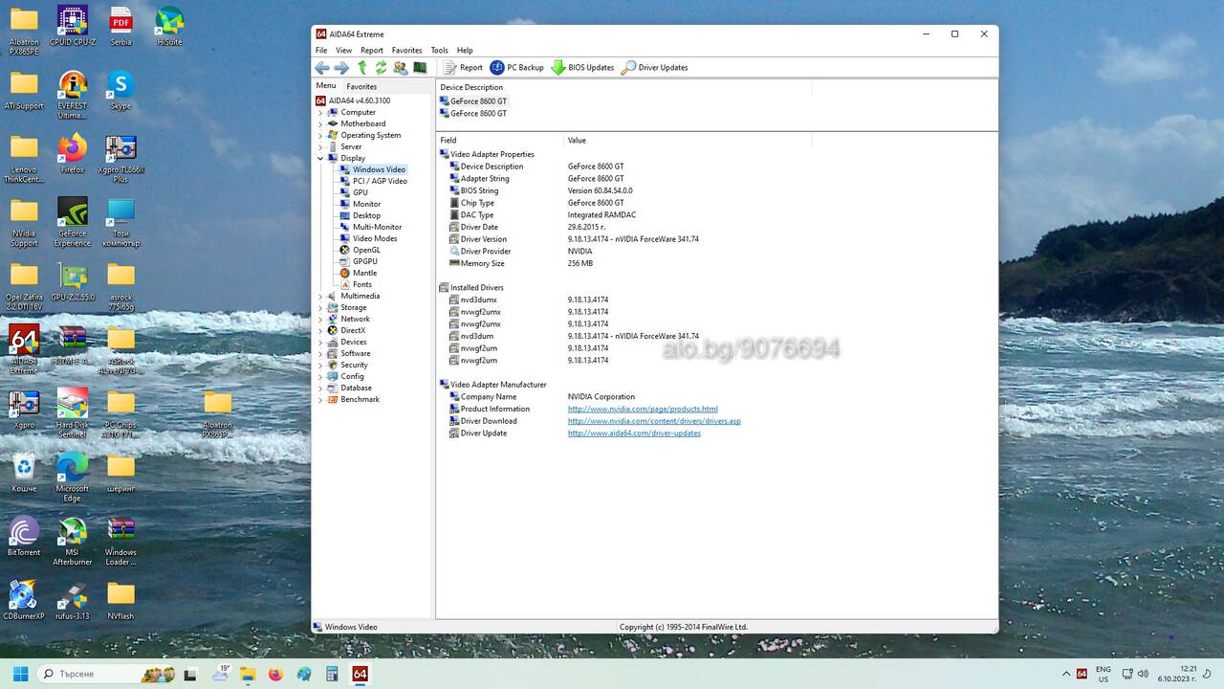1224x689 pixels.
Task: Open the HiSuite desktop icon
Action: 169,26
